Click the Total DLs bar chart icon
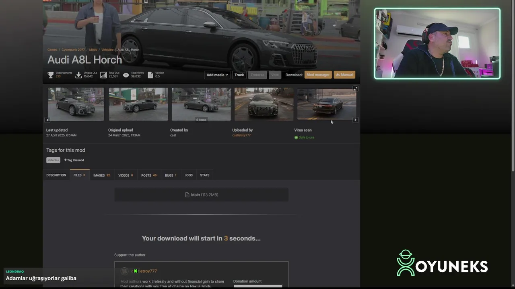This screenshot has width=515, height=289. pos(103,75)
